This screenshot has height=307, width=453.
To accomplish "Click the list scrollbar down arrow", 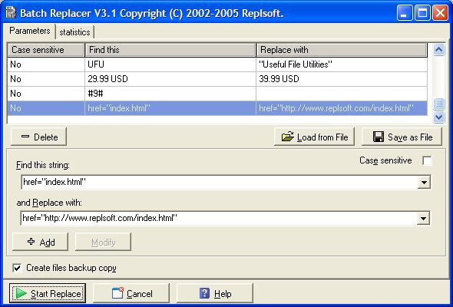I will [439, 117].
